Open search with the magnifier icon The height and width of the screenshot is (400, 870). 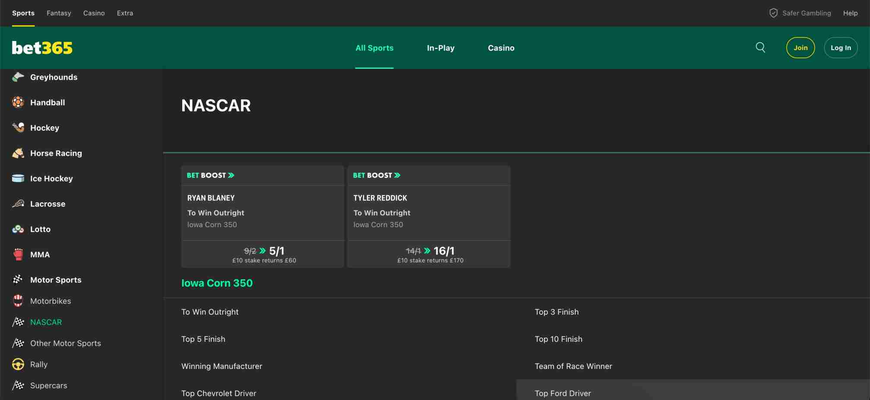pos(761,47)
